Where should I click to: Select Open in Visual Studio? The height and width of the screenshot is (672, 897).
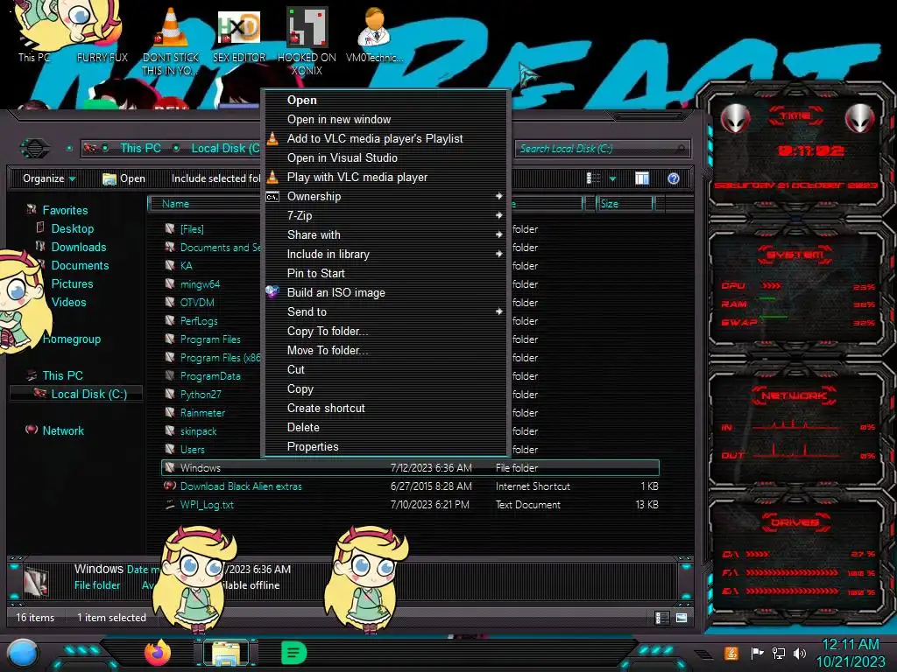coord(386,157)
